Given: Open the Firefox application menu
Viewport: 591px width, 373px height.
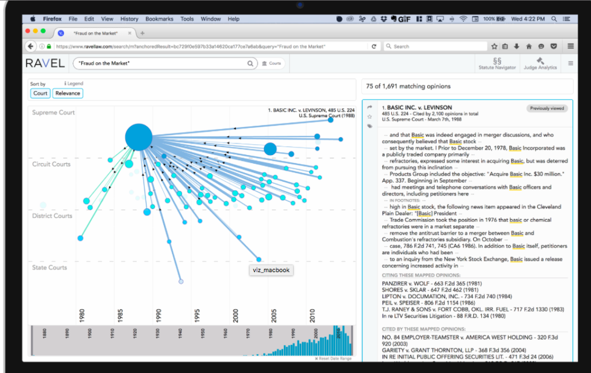Looking at the screenshot, I should [52, 18].
